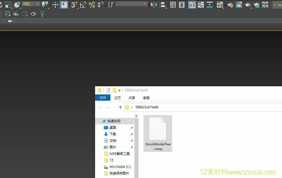
Task: Click the 5f8923c61fa69 address bar path
Action: (147, 107)
